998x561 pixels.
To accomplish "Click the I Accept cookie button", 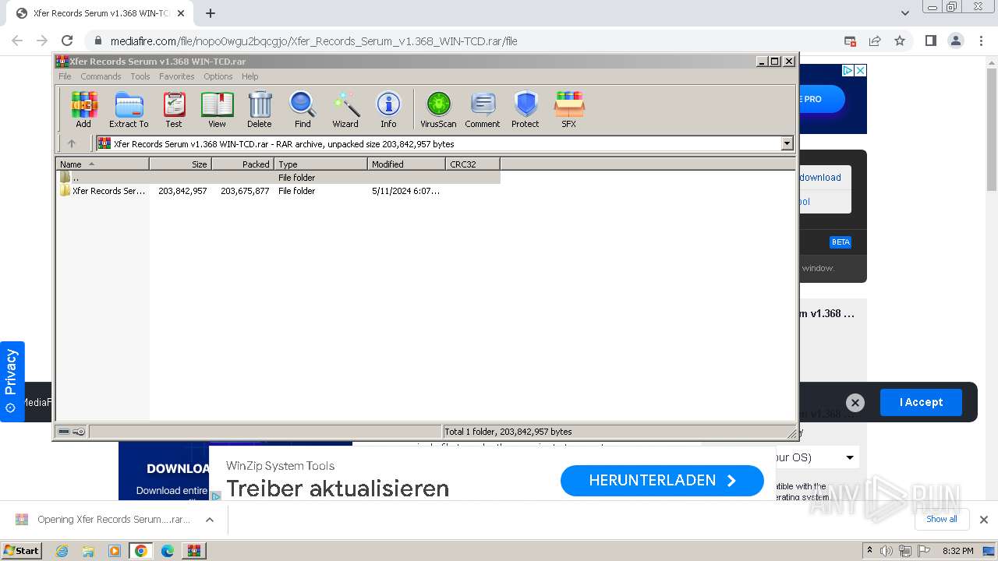I will (x=921, y=402).
